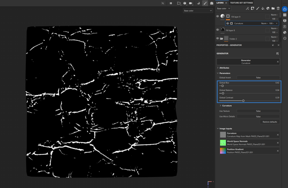Viewport: 288px width, 188px height.
Task: Open the history clock sidebar icon
Action: click(x=284, y=38)
